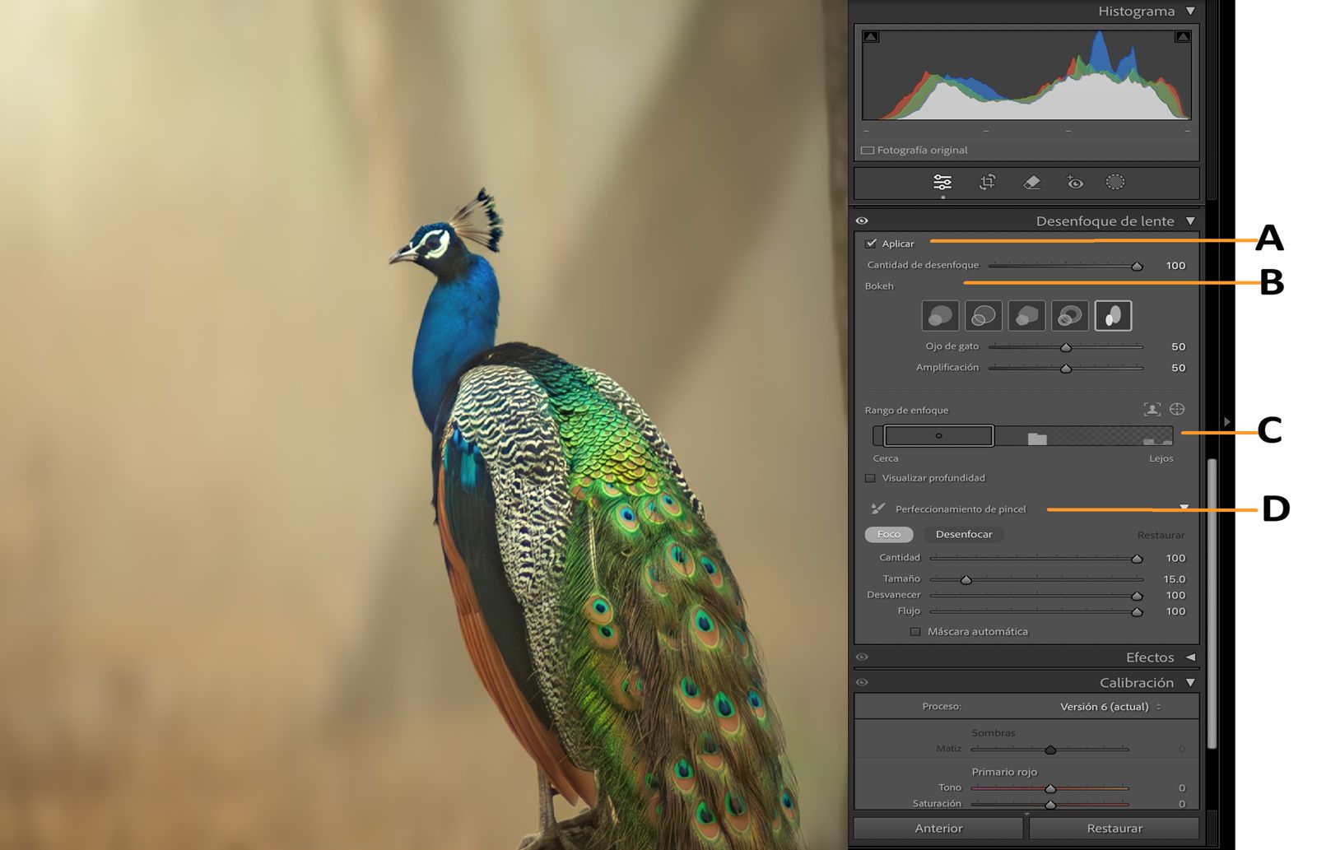Select the Edit sliders tool icon
1317x850 pixels.
pos(942,182)
